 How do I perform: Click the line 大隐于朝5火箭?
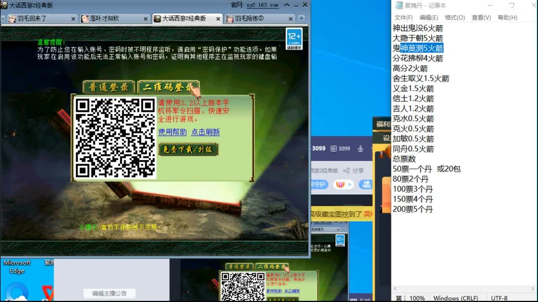pyautogui.click(x=418, y=38)
